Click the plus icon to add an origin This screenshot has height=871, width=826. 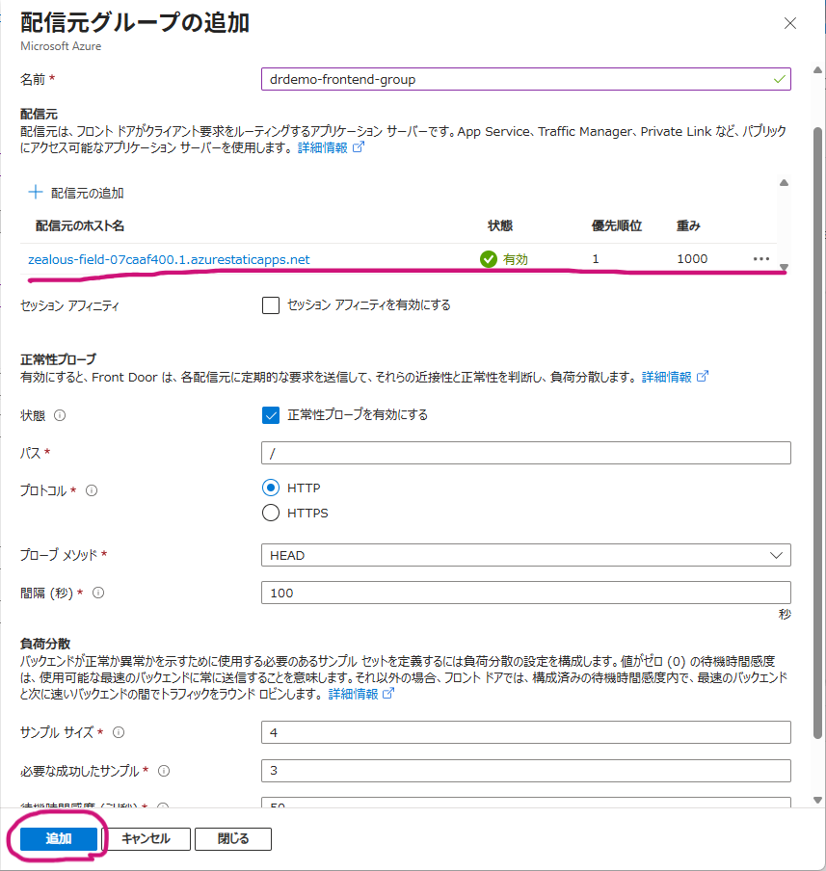click(36, 192)
